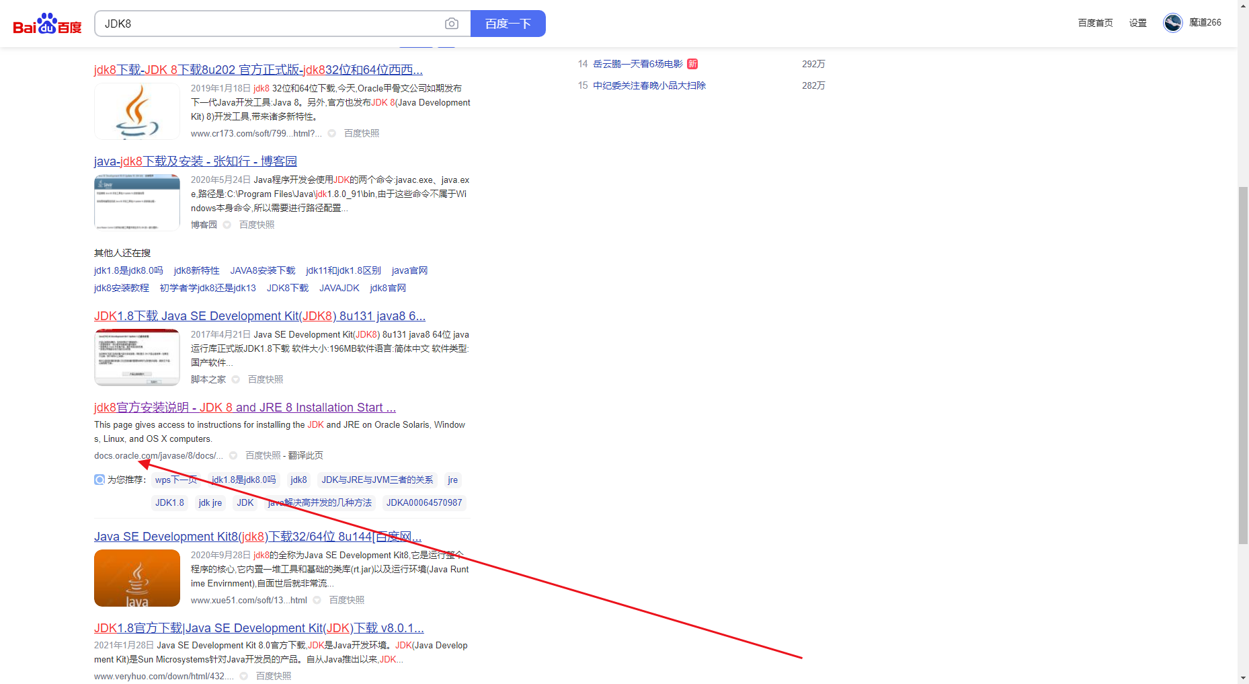Click the www.xue51.com/soft/13 URL
Image resolution: width=1249 pixels, height=684 pixels.
click(x=249, y=600)
